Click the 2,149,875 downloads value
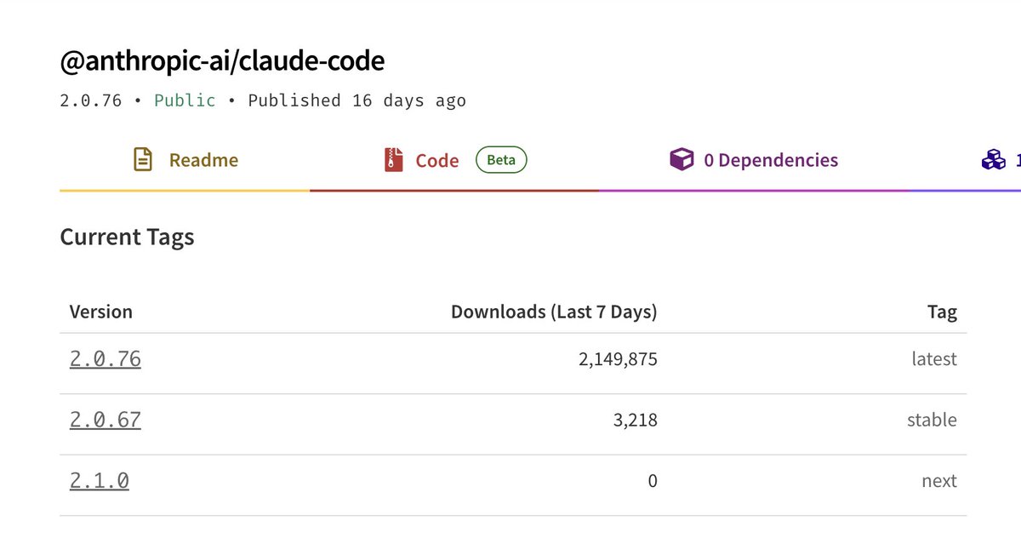This screenshot has width=1021, height=538. [x=618, y=359]
